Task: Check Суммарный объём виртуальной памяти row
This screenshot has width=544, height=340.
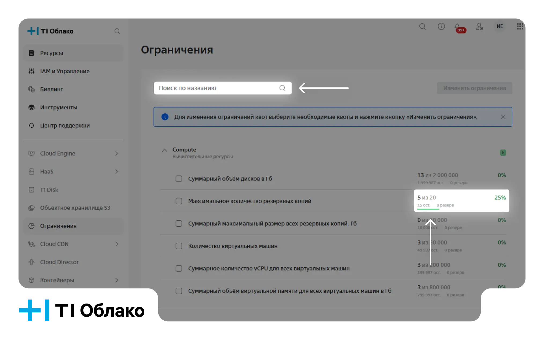Action: (179, 291)
